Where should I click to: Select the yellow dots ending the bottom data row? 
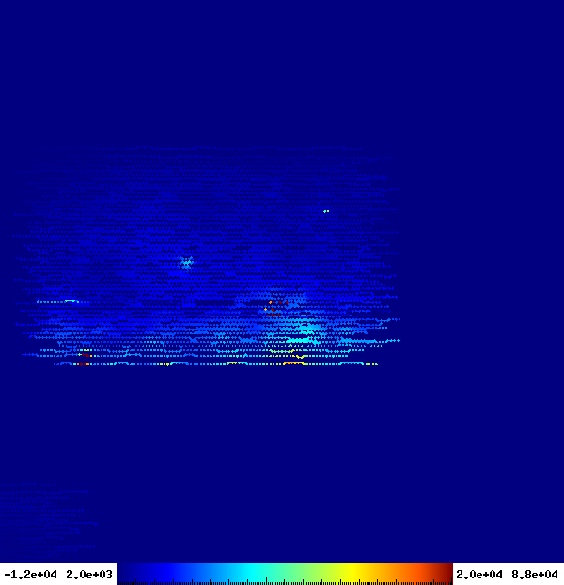click(371, 364)
